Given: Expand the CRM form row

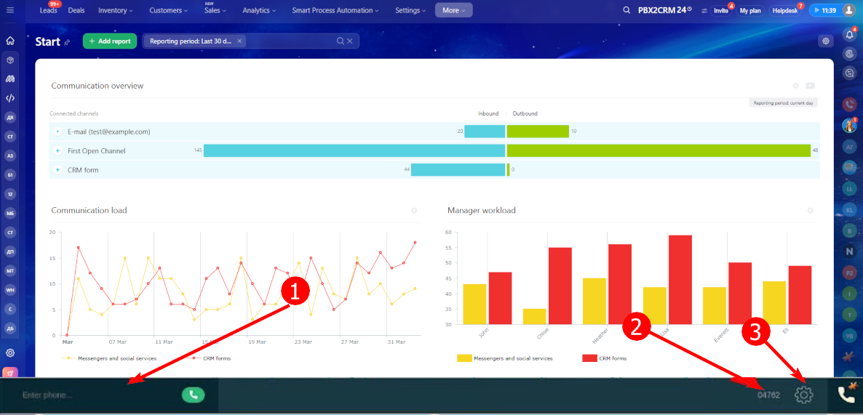Looking at the screenshot, I should point(57,170).
